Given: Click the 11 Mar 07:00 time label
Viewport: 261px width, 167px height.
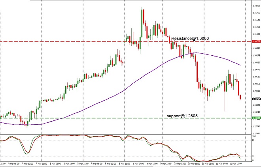Looking at the screenshot, I should pyautogui.click(x=221, y=163).
